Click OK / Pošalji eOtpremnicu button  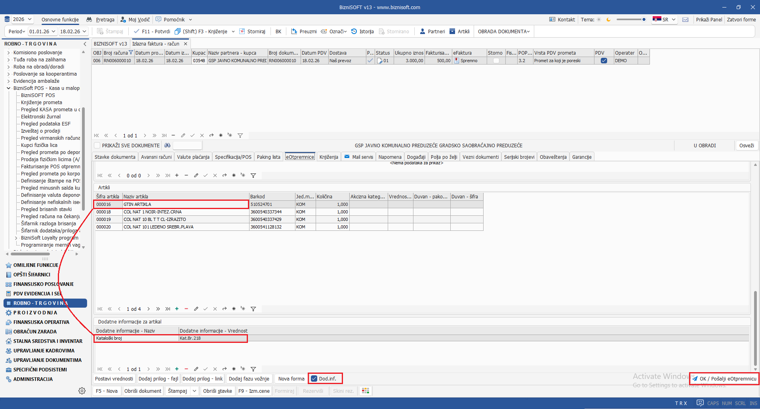tap(724, 379)
